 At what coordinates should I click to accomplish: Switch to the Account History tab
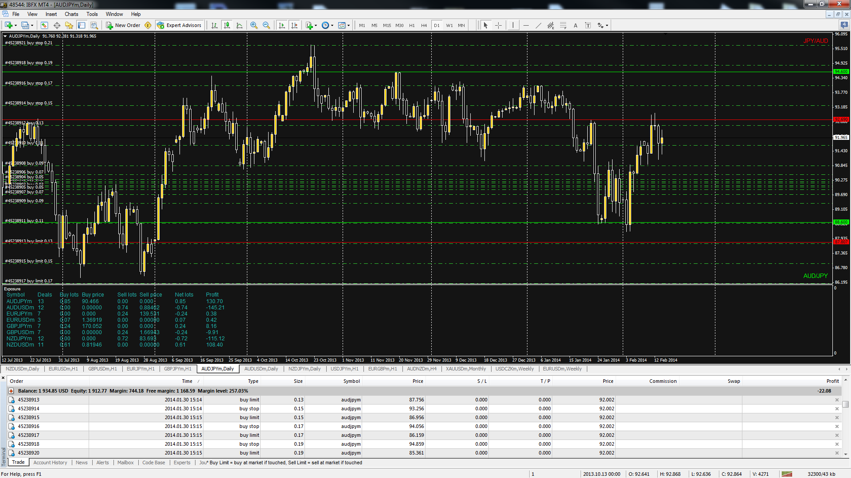point(50,463)
